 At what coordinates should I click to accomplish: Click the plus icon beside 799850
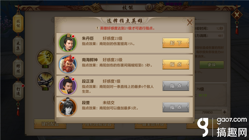224,112
